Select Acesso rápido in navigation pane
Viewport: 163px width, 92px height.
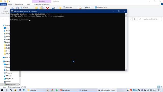7,25
